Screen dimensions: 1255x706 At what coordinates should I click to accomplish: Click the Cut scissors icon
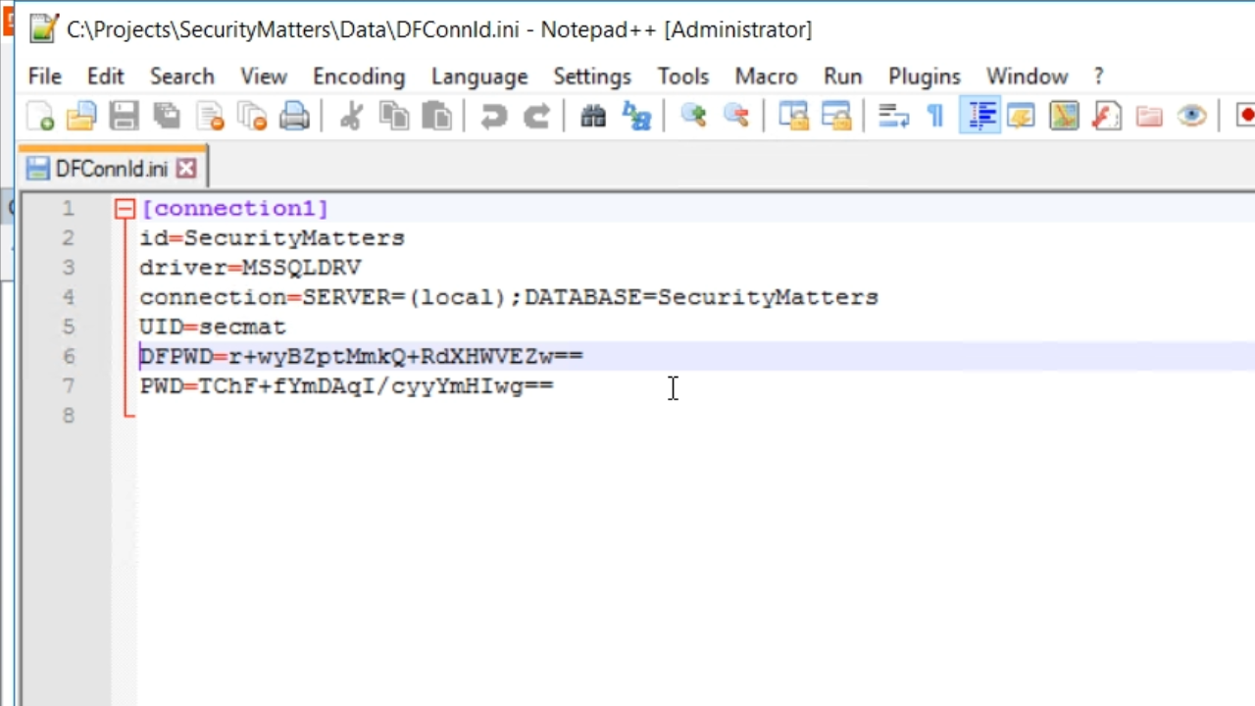coord(350,117)
